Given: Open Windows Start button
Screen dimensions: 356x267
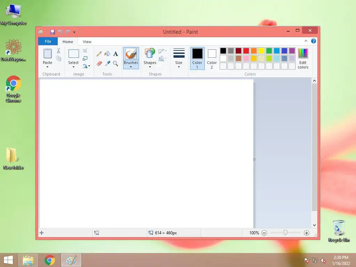Looking at the screenshot, I should [8, 260].
